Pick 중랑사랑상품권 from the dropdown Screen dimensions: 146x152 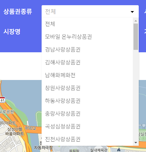87,114
